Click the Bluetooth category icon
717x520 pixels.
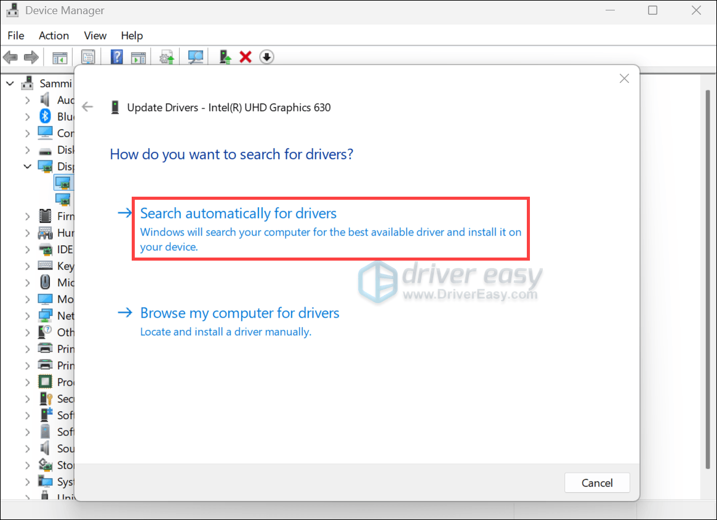coord(45,116)
